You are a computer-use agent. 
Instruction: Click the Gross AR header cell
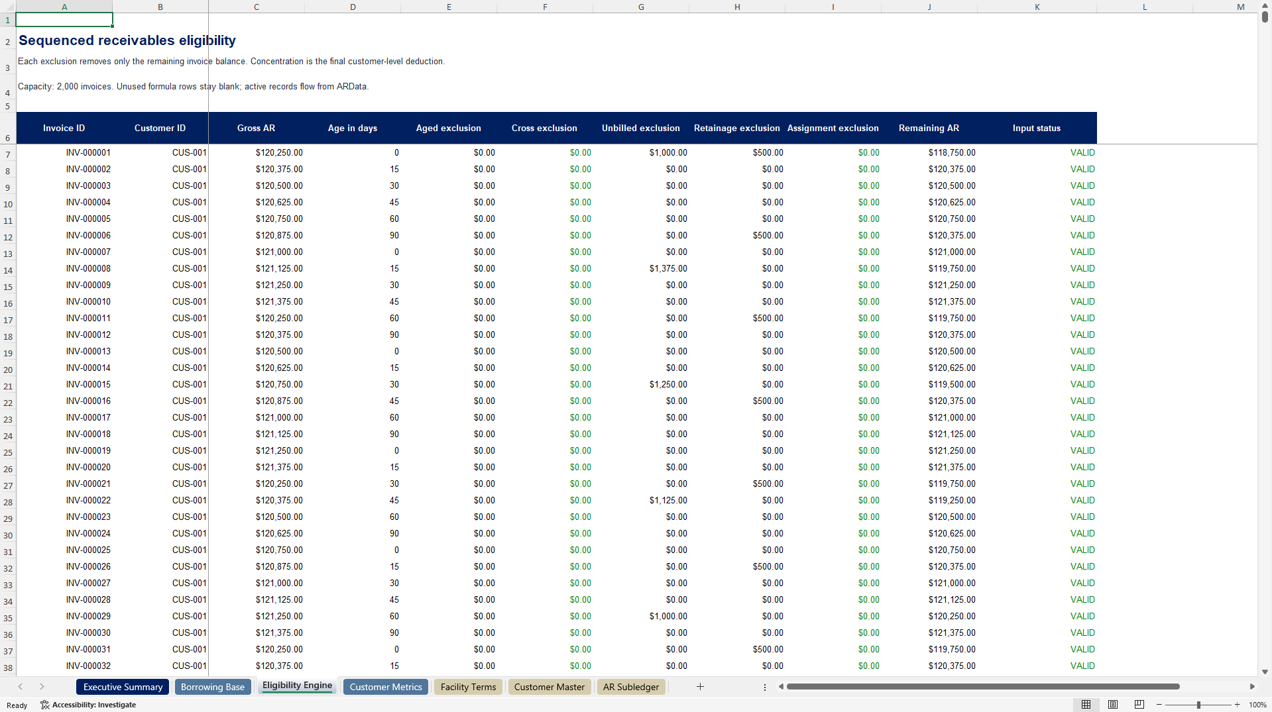coord(257,128)
